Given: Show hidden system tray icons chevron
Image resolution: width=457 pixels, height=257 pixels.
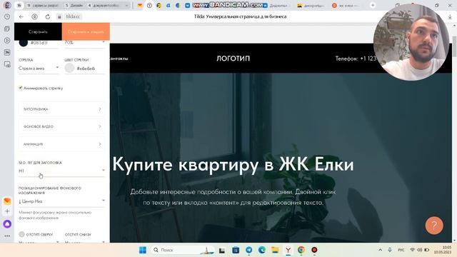Looking at the screenshot, I should [x=380, y=250].
